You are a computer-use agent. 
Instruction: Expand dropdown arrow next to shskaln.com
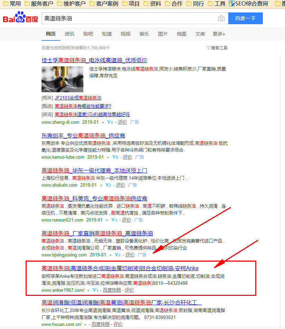tap(101, 186)
